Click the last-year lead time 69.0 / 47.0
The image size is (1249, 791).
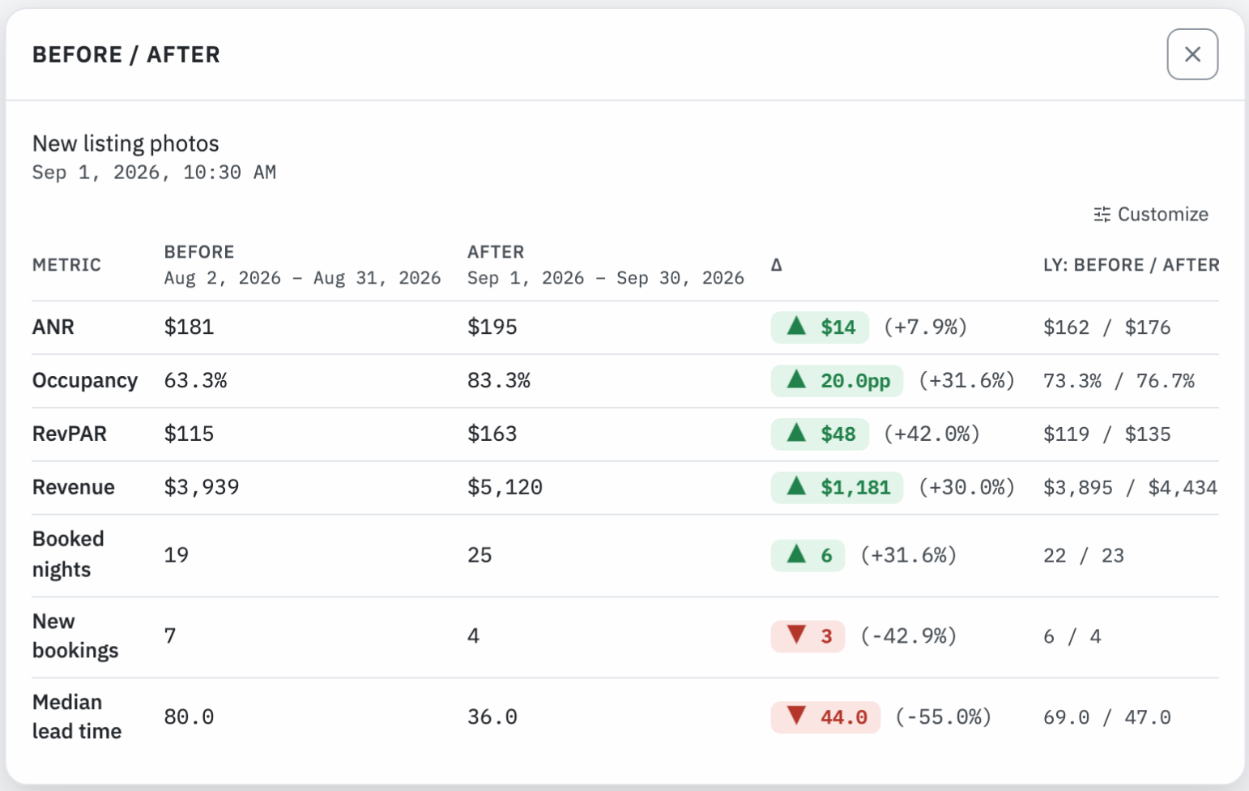click(x=1107, y=717)
